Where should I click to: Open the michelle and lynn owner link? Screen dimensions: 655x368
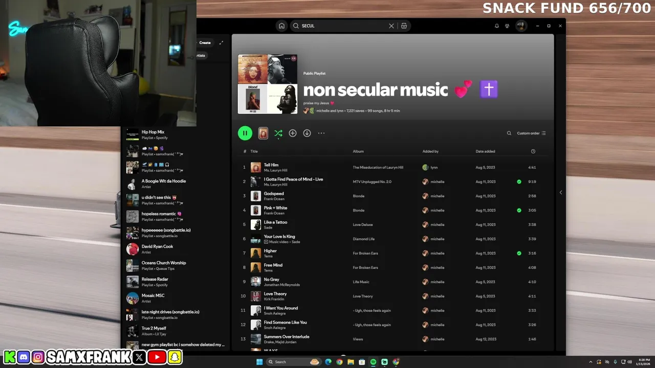(330, 111)
